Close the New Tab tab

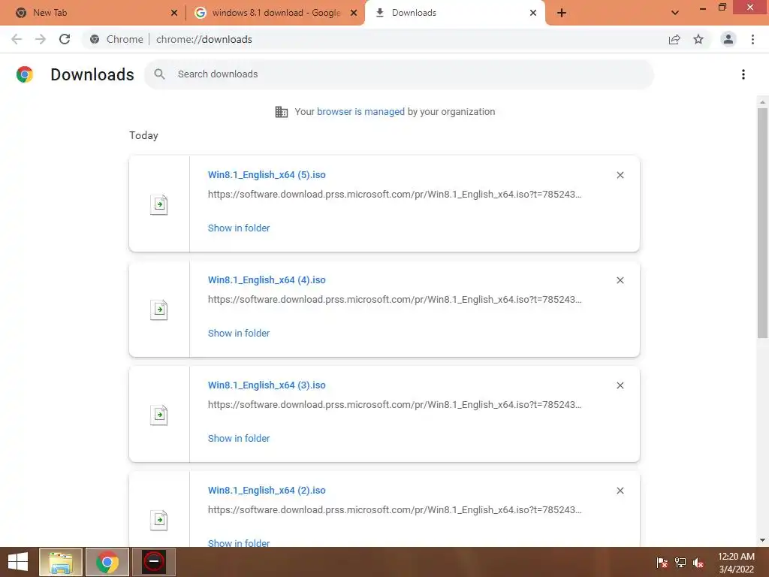174,13
